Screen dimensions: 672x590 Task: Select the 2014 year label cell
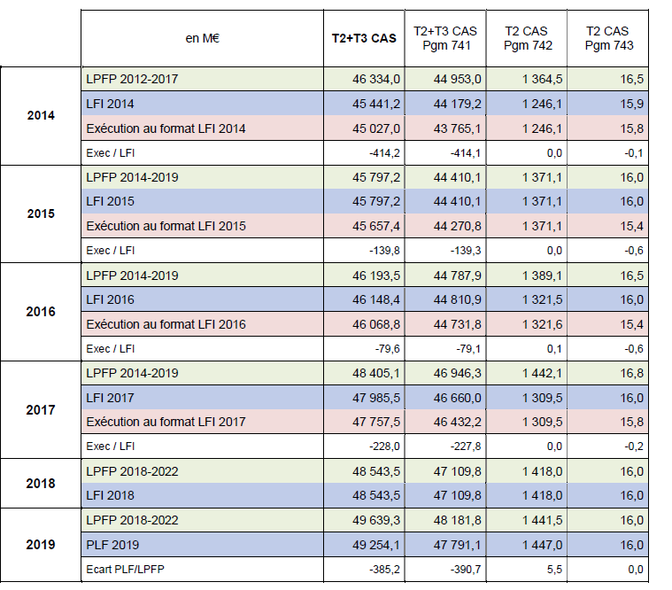41,116
